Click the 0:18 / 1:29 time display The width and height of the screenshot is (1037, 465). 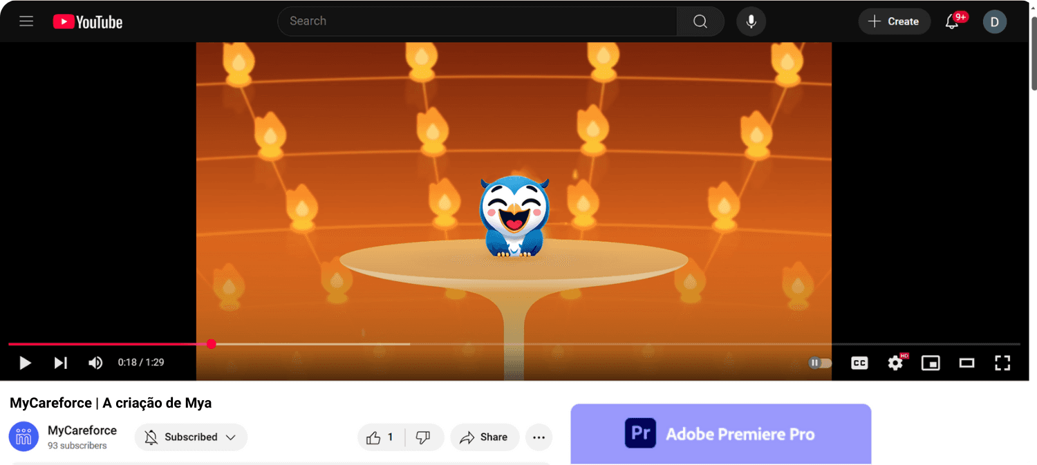[x=141, y=362]
